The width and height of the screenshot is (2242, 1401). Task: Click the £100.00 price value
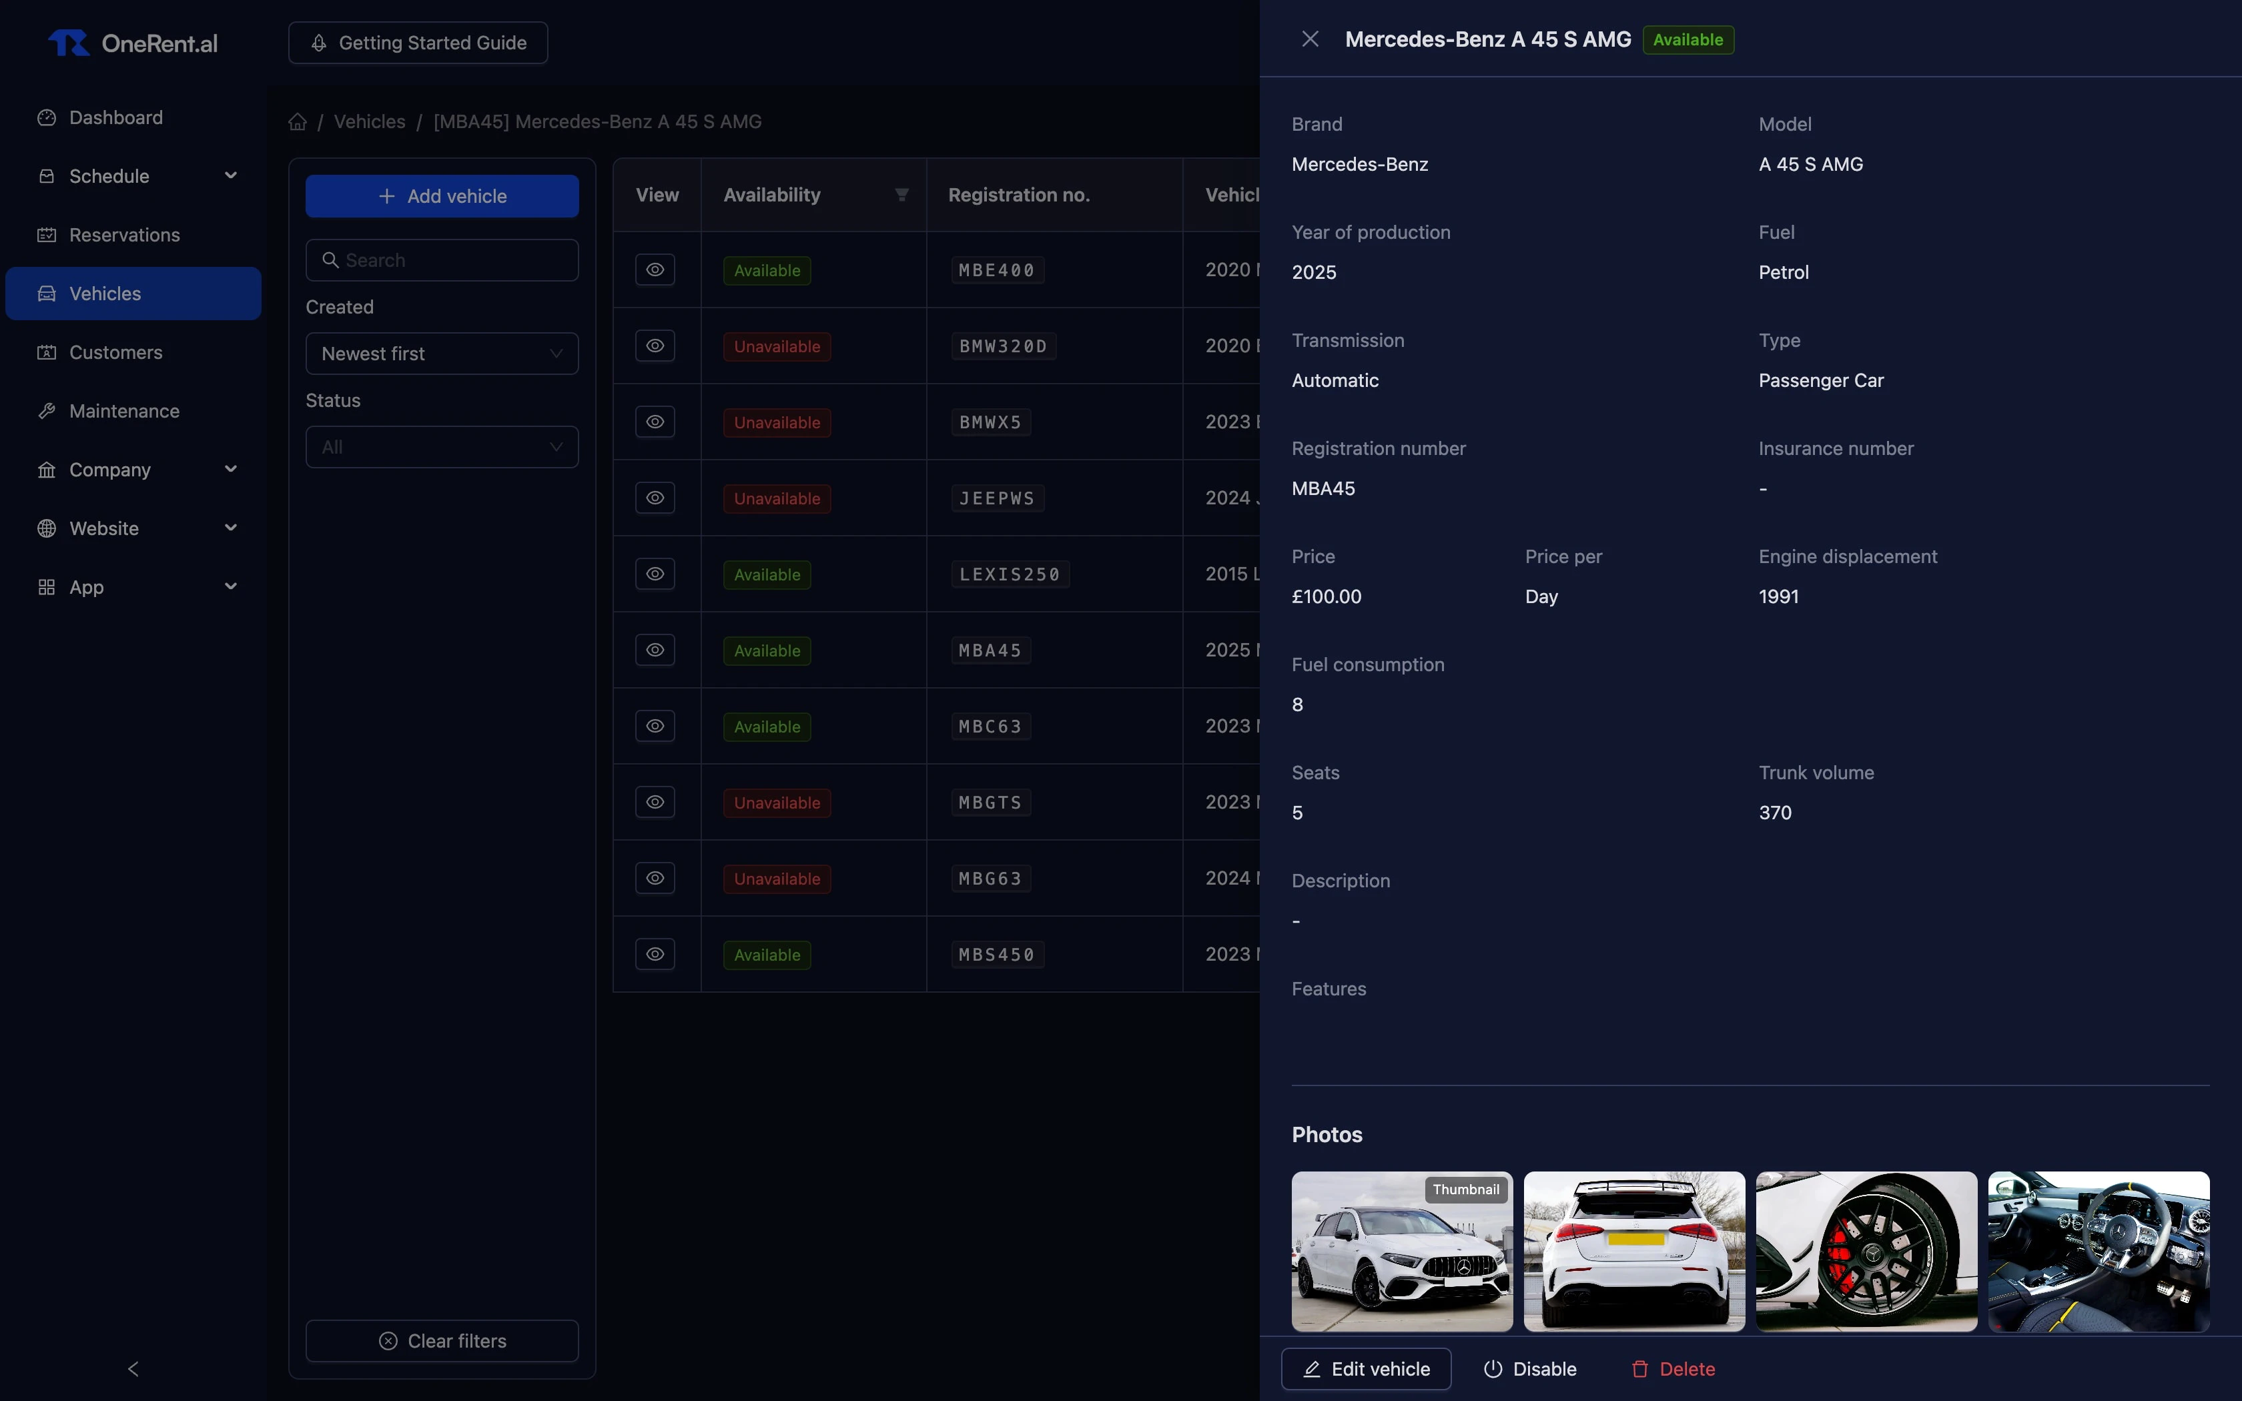1327,596
